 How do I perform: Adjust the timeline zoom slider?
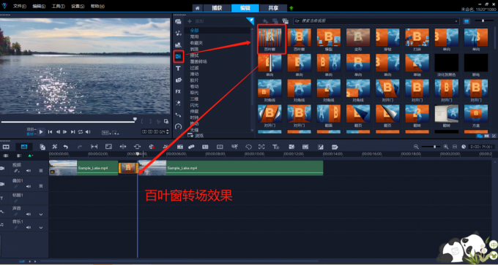pyautogui.click(x=431, y=147)
